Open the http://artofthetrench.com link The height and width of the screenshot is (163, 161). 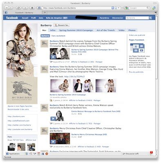[x=18, y=121]
